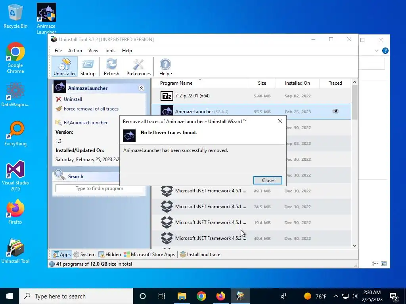Open Recycle Bin desktop icon

15,16
